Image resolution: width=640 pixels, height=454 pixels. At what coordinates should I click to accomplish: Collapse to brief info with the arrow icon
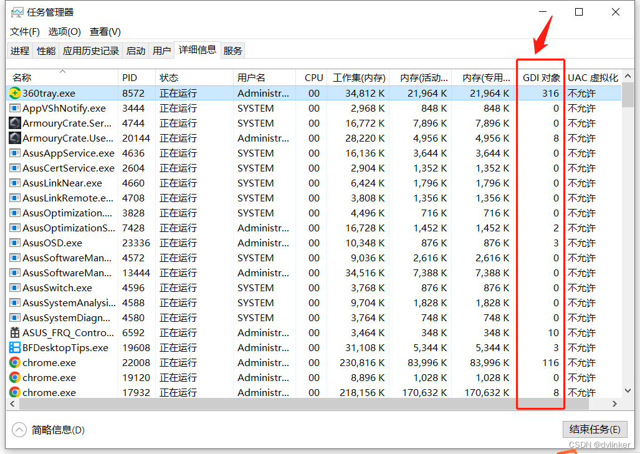(19, 430)
